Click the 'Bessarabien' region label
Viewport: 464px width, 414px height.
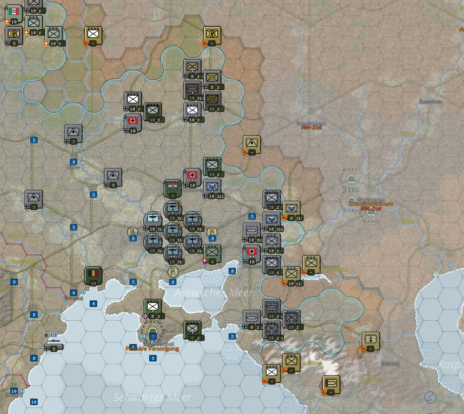(25, 261)
